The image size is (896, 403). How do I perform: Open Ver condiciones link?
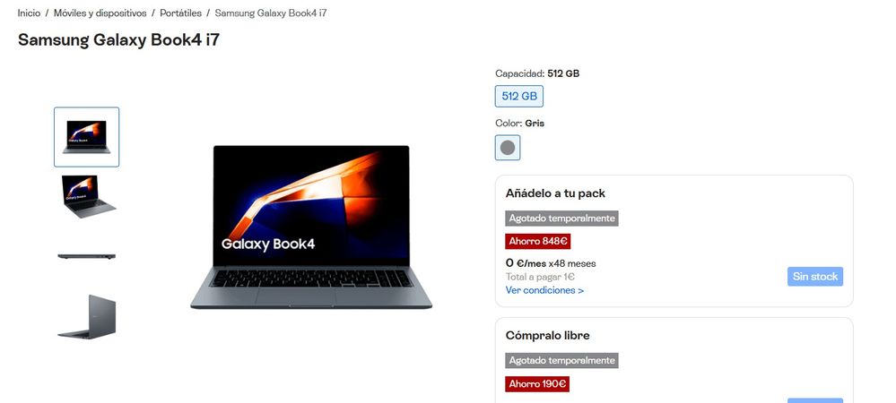coord(544,290)
